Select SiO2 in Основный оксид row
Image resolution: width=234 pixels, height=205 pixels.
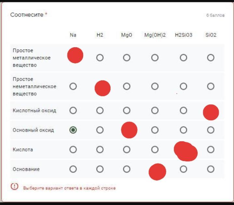(x=211, y=130)
